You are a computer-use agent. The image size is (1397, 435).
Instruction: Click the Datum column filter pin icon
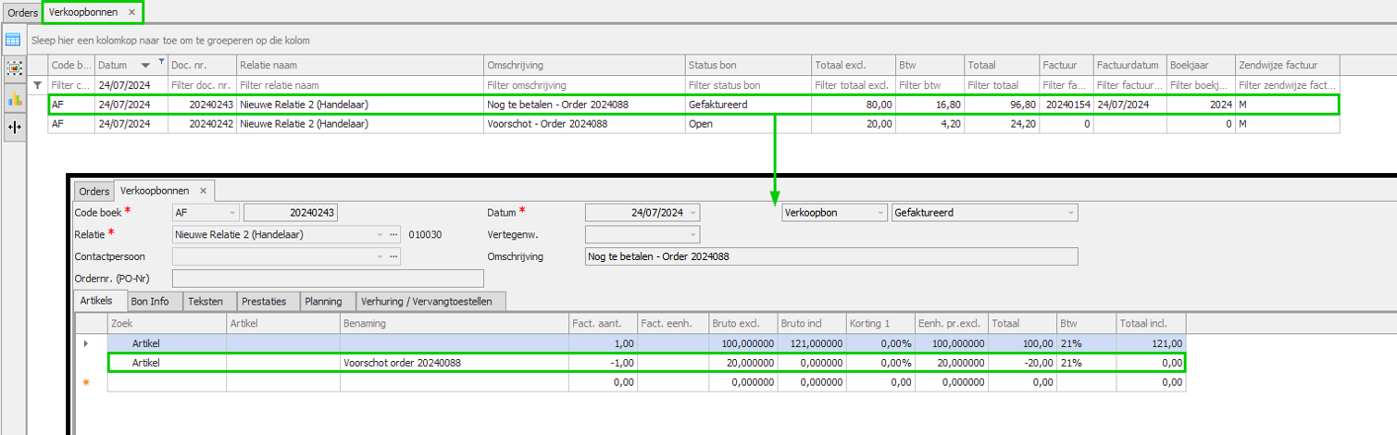click(162, 62)
